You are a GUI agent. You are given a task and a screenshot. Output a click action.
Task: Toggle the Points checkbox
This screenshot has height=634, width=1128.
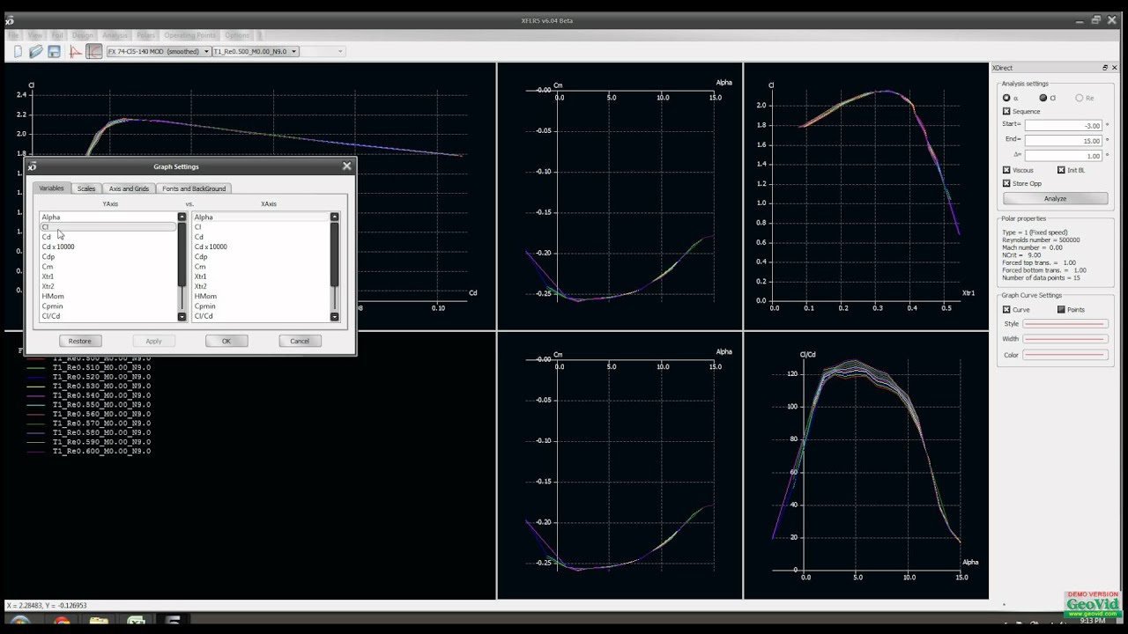coord(1061,310)
